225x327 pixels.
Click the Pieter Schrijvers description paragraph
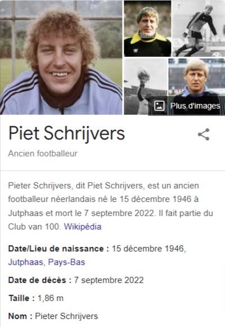point(110,206)
